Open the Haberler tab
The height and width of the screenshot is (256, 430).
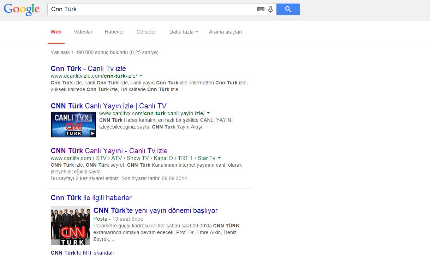click(x=114, y=32)
